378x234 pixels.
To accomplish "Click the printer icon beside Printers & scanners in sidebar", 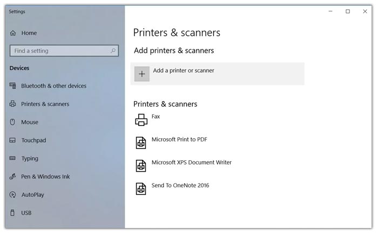I will pyautogui.click(x=13, y=104).
